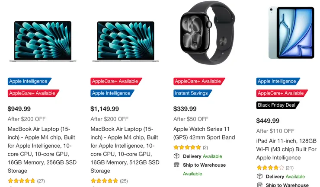The image size is (320, 187).
Task: Click the delivery box icon under Apple Watch
Action: [x=176, y=156]
